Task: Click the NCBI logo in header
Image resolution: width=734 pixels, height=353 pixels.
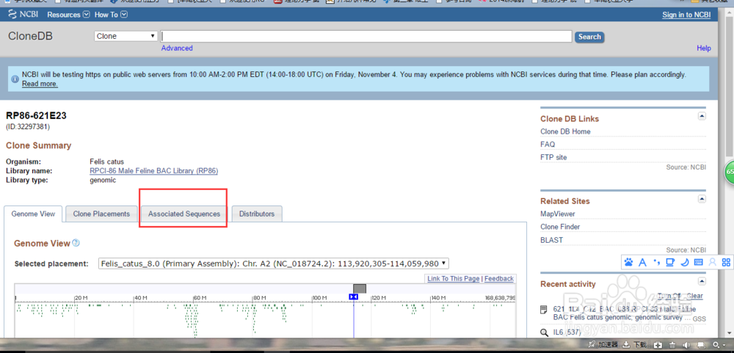Action: (x=24, y=15)
